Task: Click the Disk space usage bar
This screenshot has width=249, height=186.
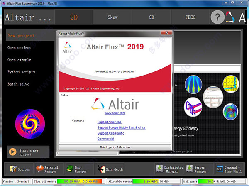Action: 222,181
